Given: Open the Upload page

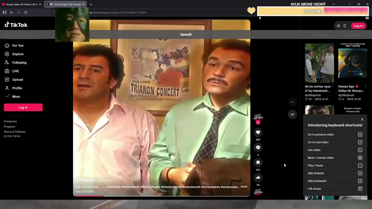Looking at the screenshot, I should (17, 80).
